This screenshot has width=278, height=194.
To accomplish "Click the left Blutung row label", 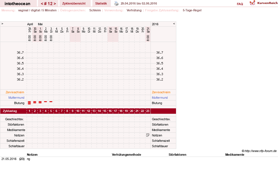I will (19, 103).
